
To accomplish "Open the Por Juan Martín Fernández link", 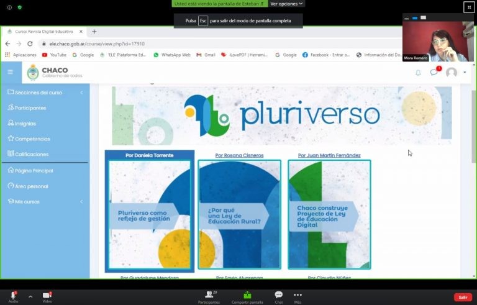I will 329,155.
